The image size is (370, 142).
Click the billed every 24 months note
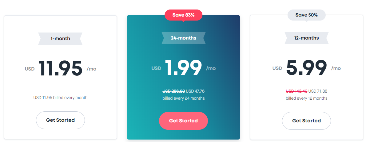click(184, 98)
